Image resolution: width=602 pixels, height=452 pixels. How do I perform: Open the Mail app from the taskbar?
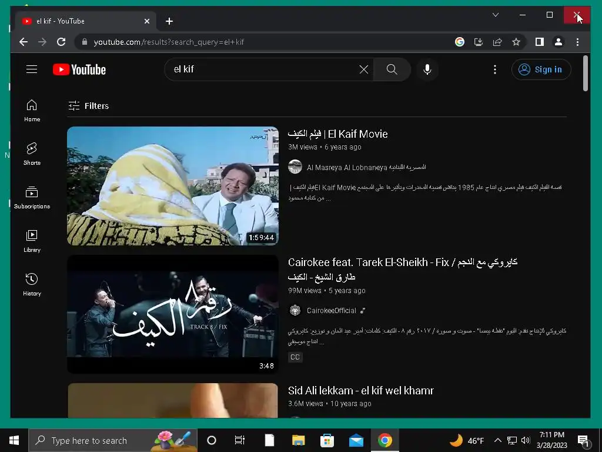[356, 440]
